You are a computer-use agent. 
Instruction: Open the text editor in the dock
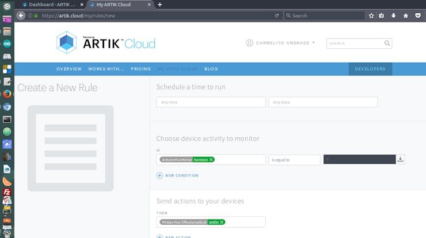pyautogui.click(x=7, y=82)
